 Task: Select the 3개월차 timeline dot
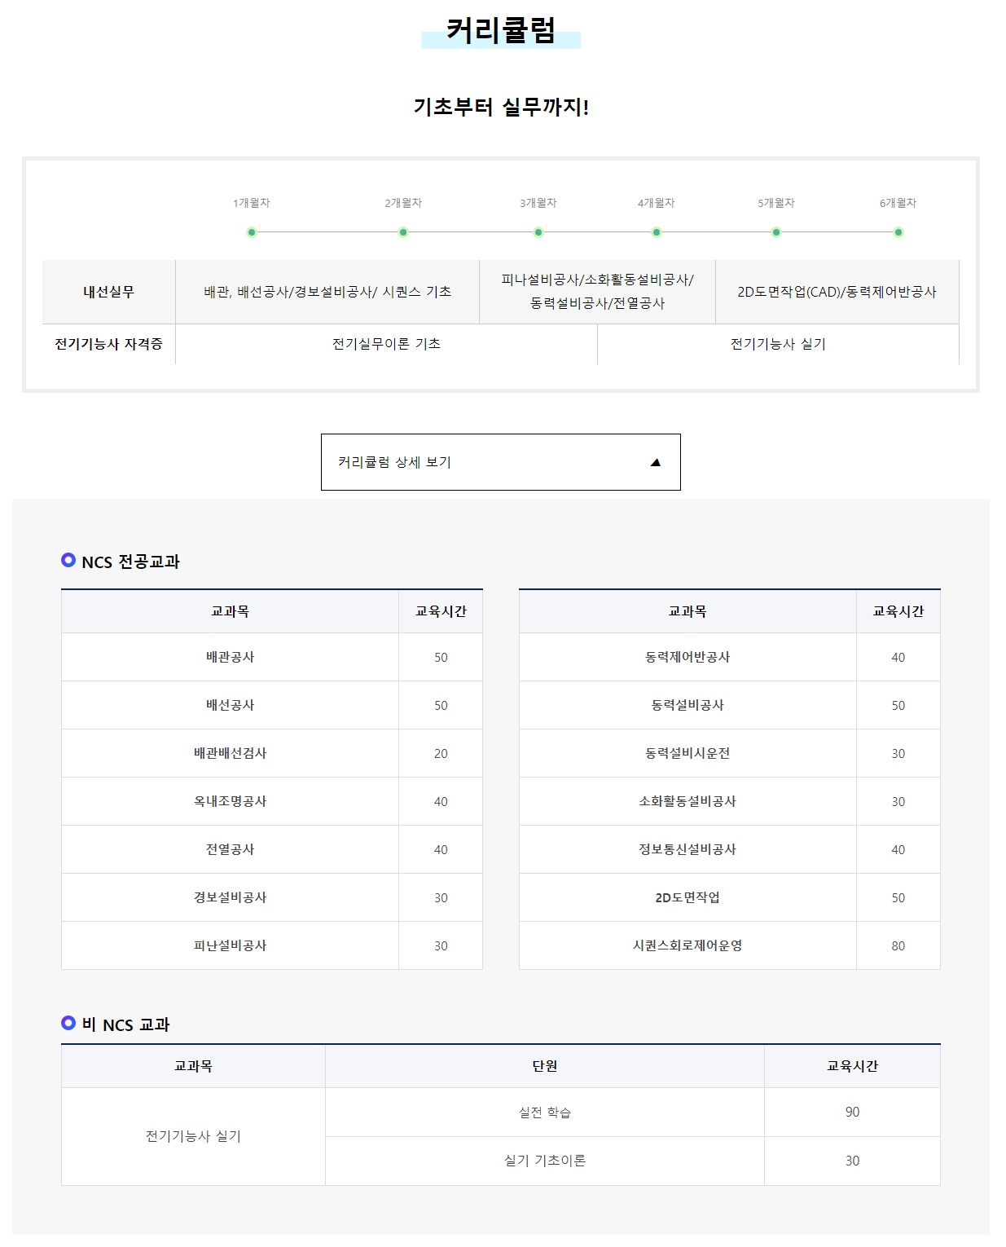(538, 232)
